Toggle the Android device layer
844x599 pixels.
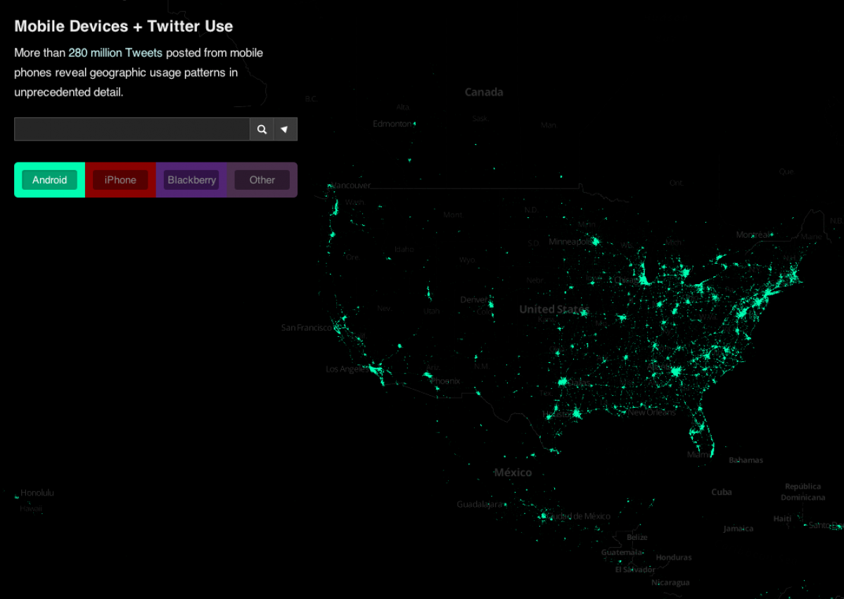pos(49,180)
